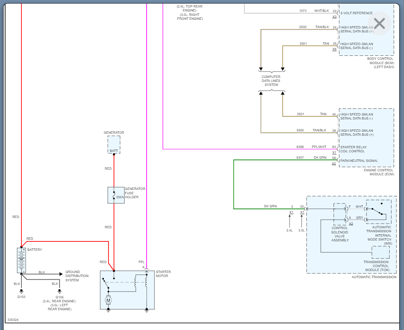Image resolution: width=404 pixels, height=330 pixels.
Task: Click the G105 ground symbol
Action: (59, 291)
